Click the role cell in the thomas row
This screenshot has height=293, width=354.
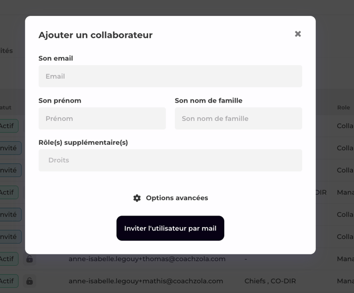(x=345, y=259)
